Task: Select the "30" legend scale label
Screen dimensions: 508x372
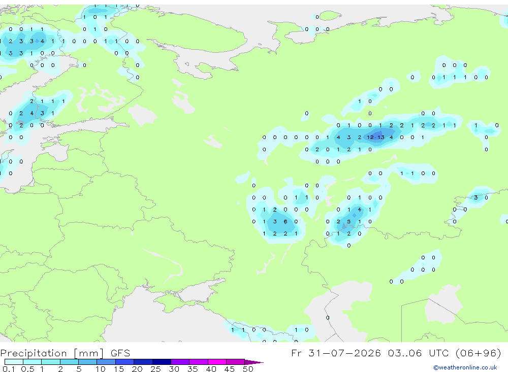Action: (174, 369)
